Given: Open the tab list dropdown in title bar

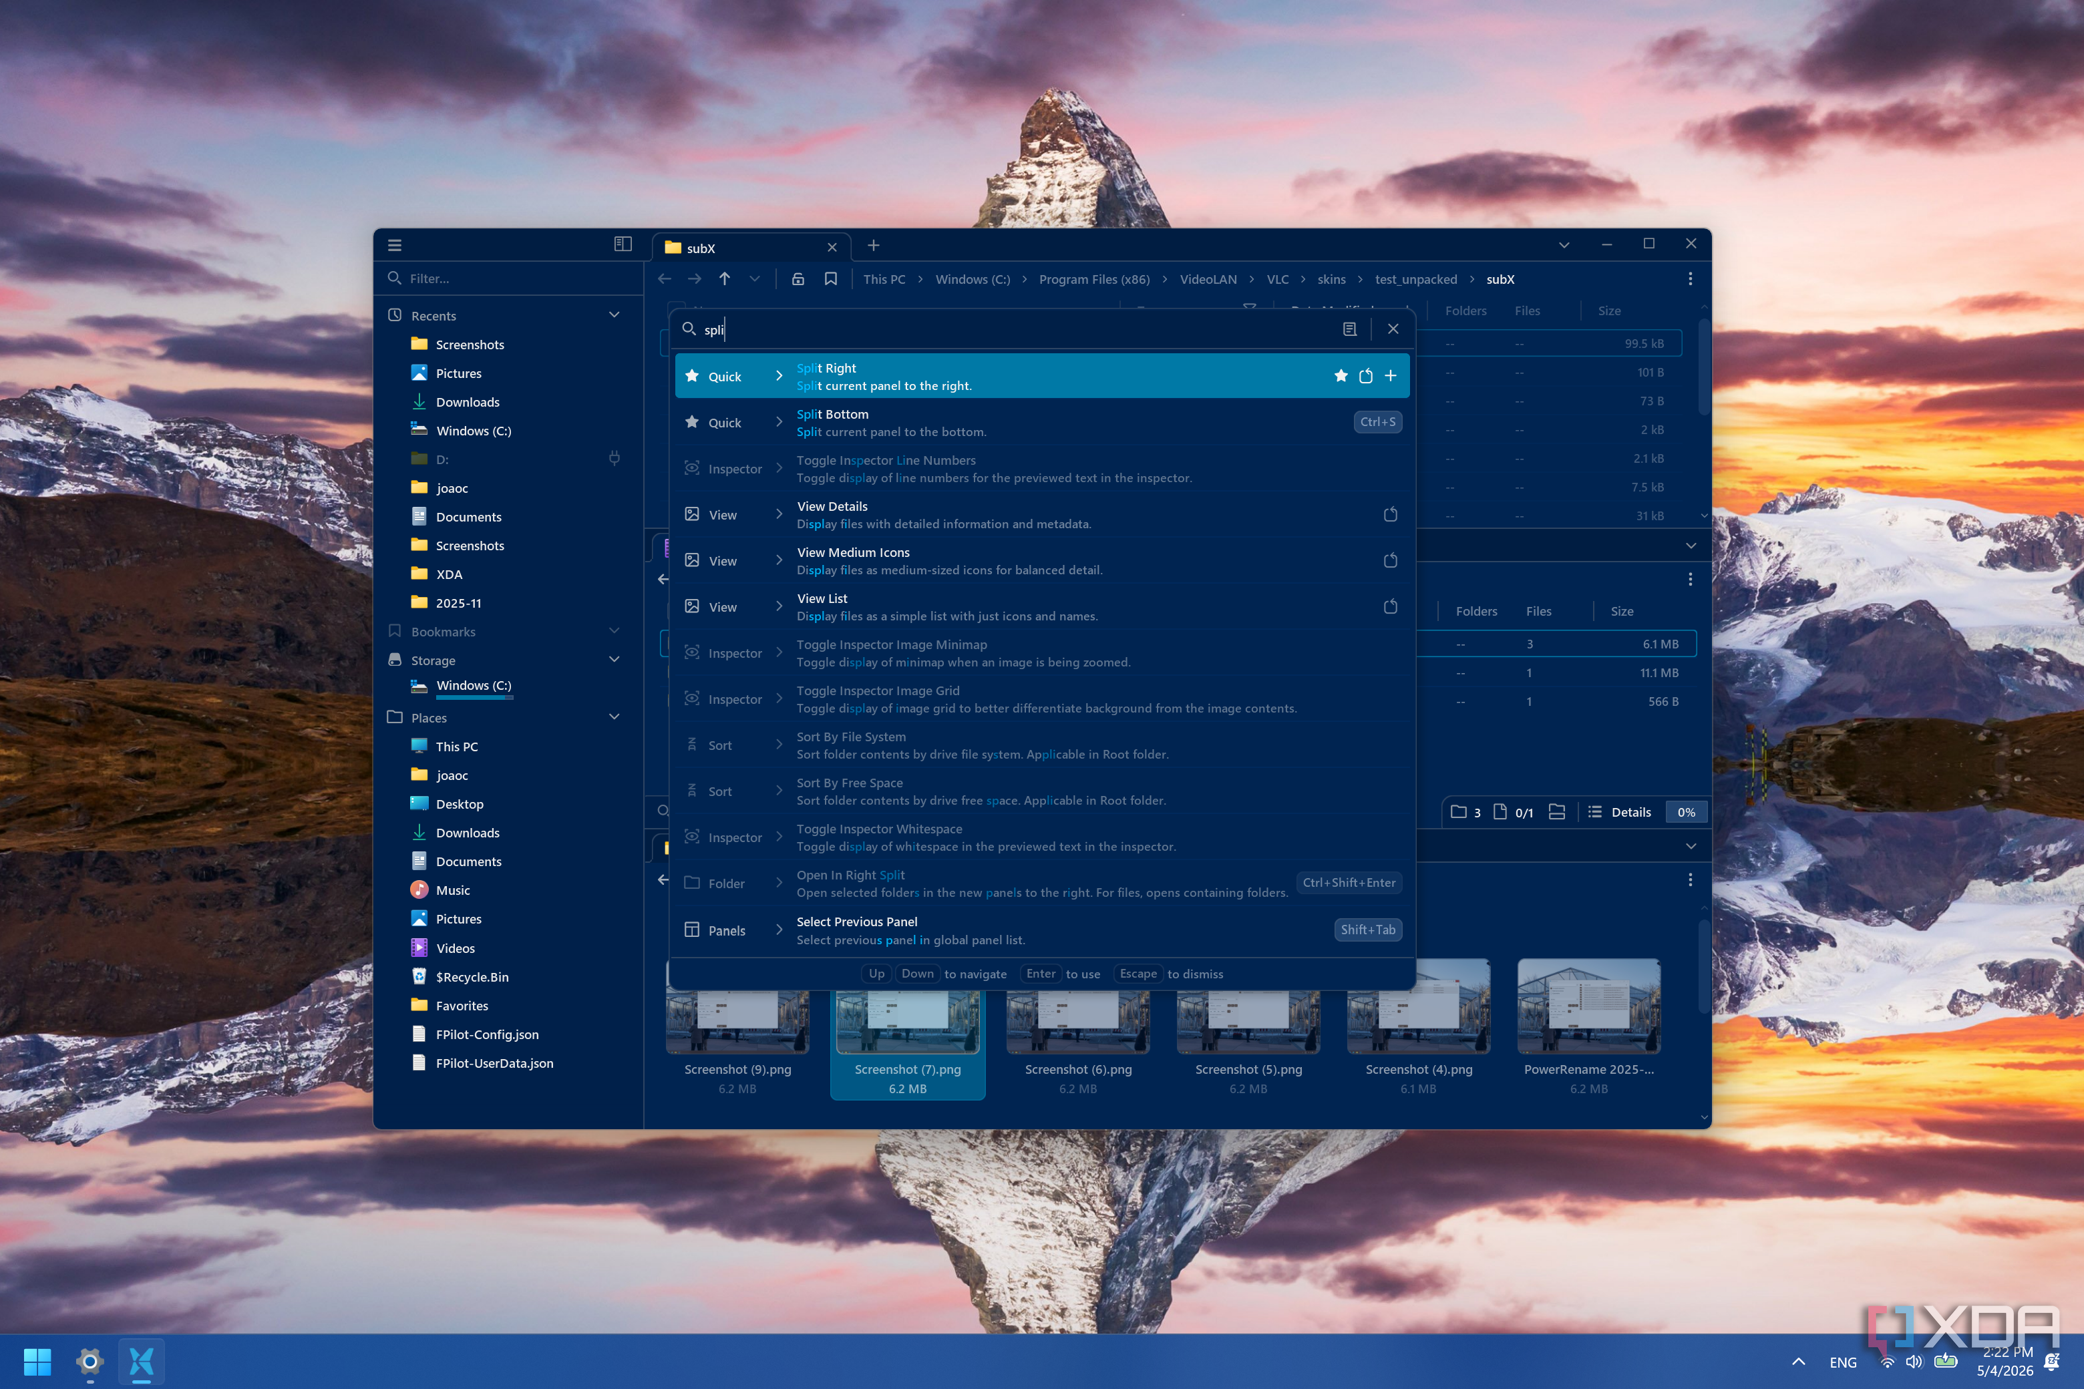Looking at the screenshot, I should click(x=1564, y=245).
